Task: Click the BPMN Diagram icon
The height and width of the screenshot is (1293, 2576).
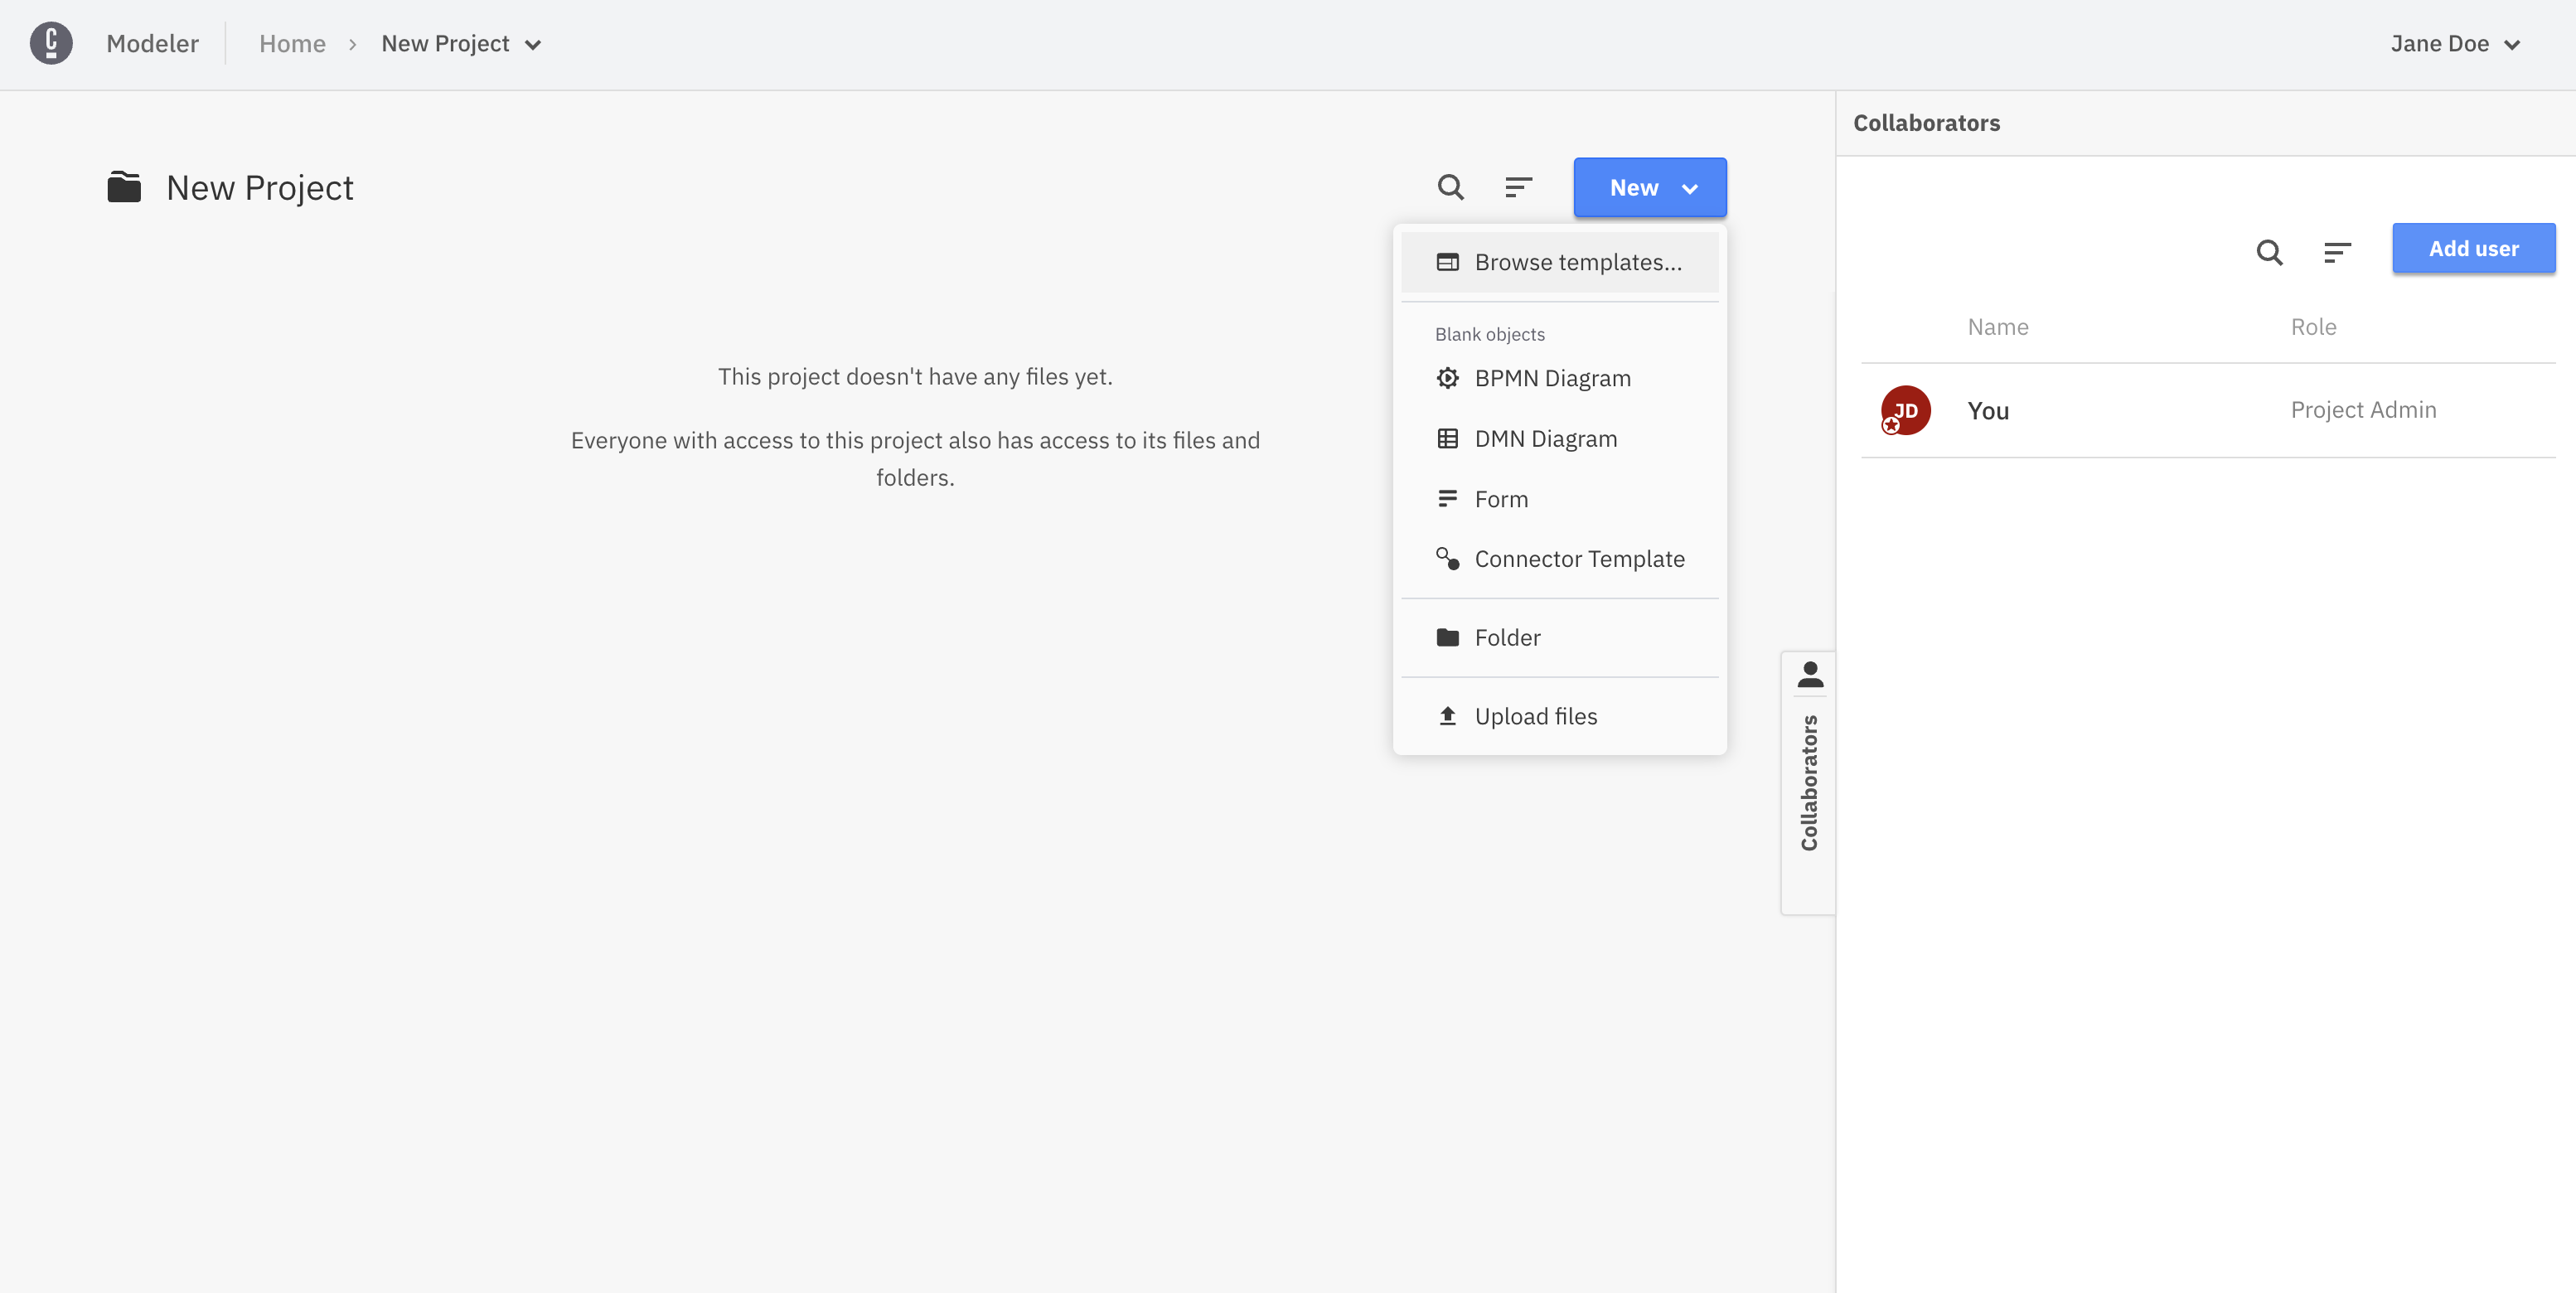Action: pos(1448,378)
